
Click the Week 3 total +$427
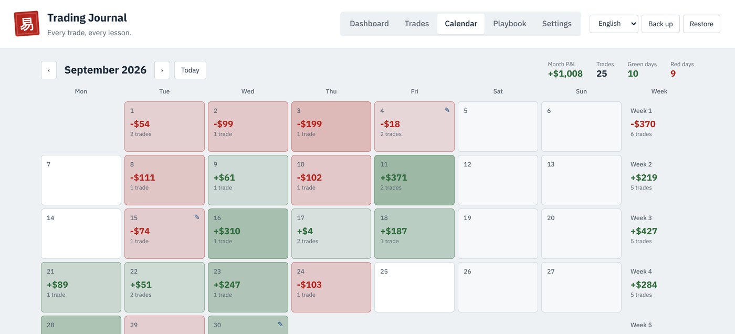coord(644,231)
